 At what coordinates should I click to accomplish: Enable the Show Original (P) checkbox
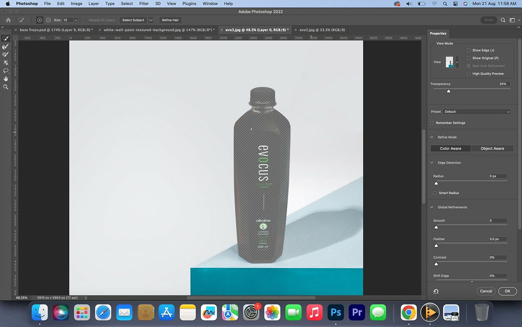pos(468,58)
